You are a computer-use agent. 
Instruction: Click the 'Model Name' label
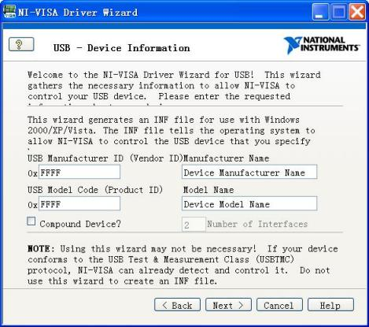tap(208, 190)
